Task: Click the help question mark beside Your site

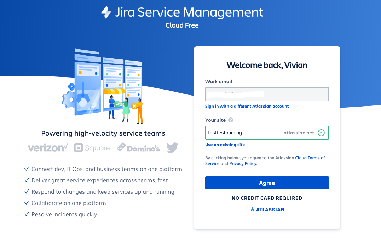Action: tap(231, 120)
